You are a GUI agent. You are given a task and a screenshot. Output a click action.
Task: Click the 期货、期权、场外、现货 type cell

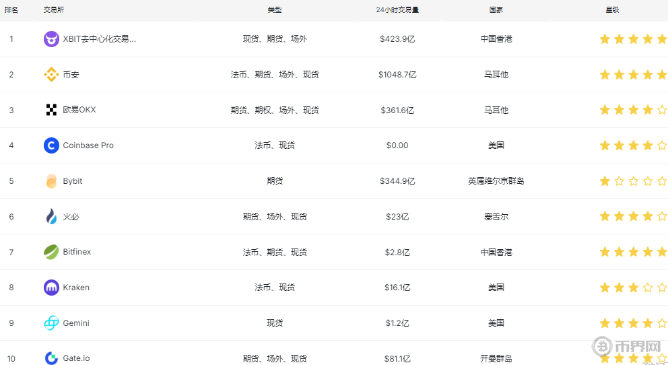pos(275,110)
